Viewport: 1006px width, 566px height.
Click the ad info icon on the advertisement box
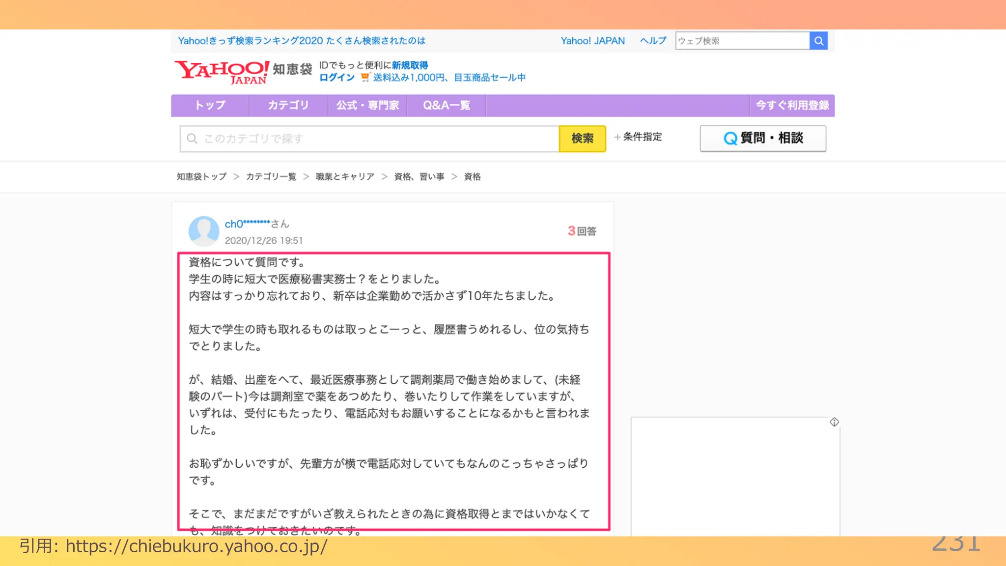[834, 422]
